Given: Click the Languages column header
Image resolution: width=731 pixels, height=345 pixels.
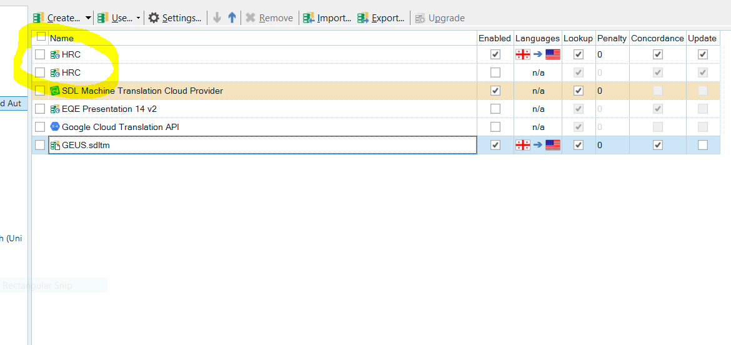Looking at the screenshot, I should click(537, 38).
